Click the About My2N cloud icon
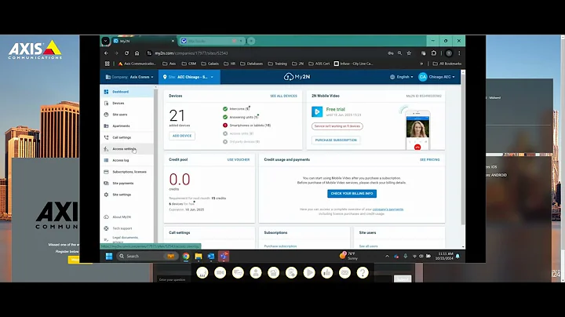The height and width of the screenshot is (317, 565). click(x=106, y=217)
